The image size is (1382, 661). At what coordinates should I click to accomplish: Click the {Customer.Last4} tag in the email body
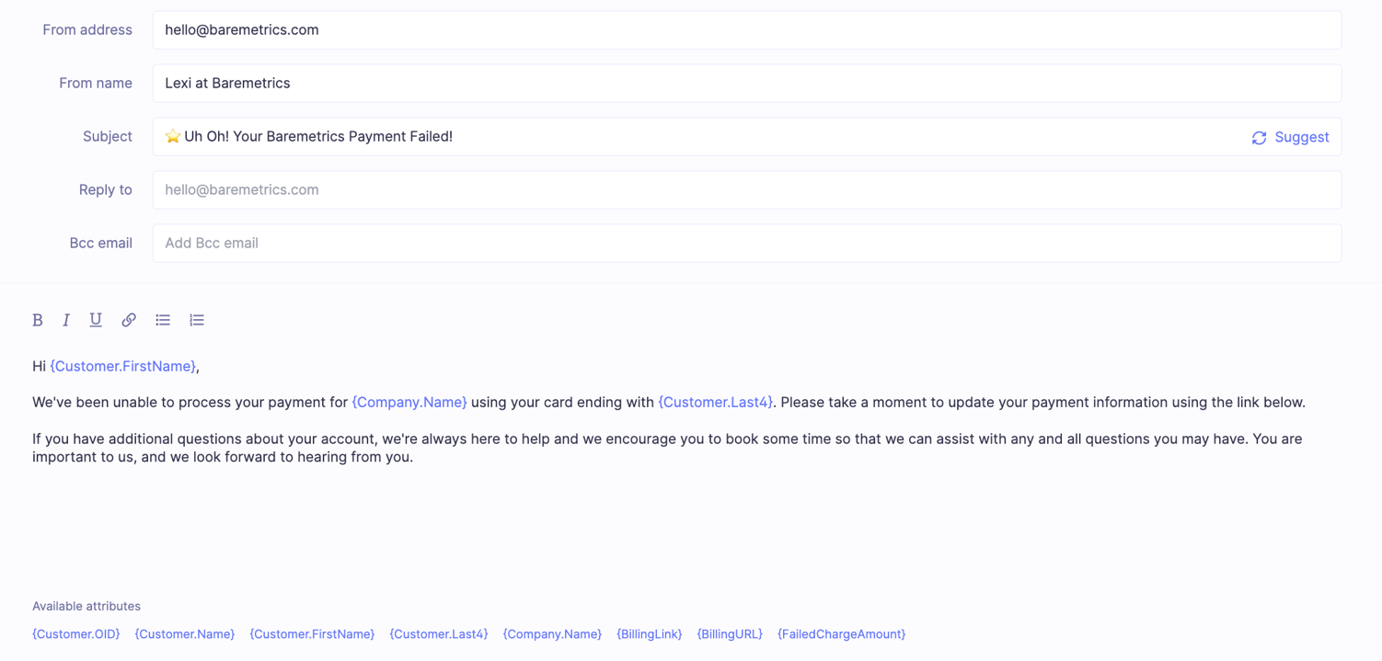point(716,403)
